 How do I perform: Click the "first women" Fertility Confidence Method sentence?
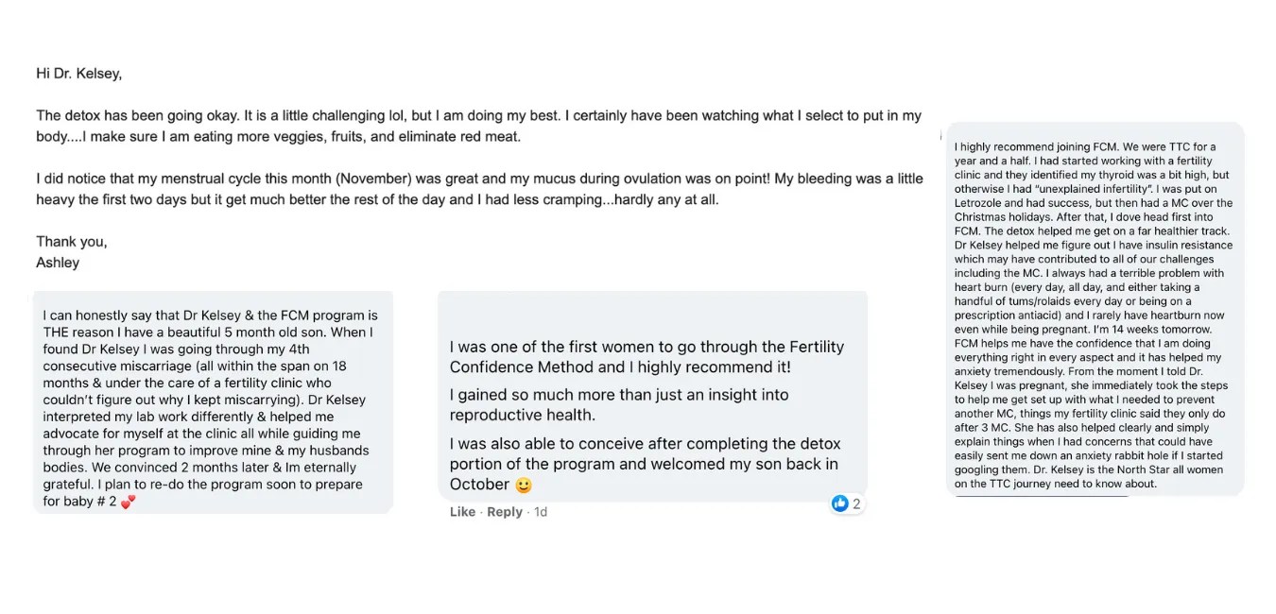coord(647,357)
